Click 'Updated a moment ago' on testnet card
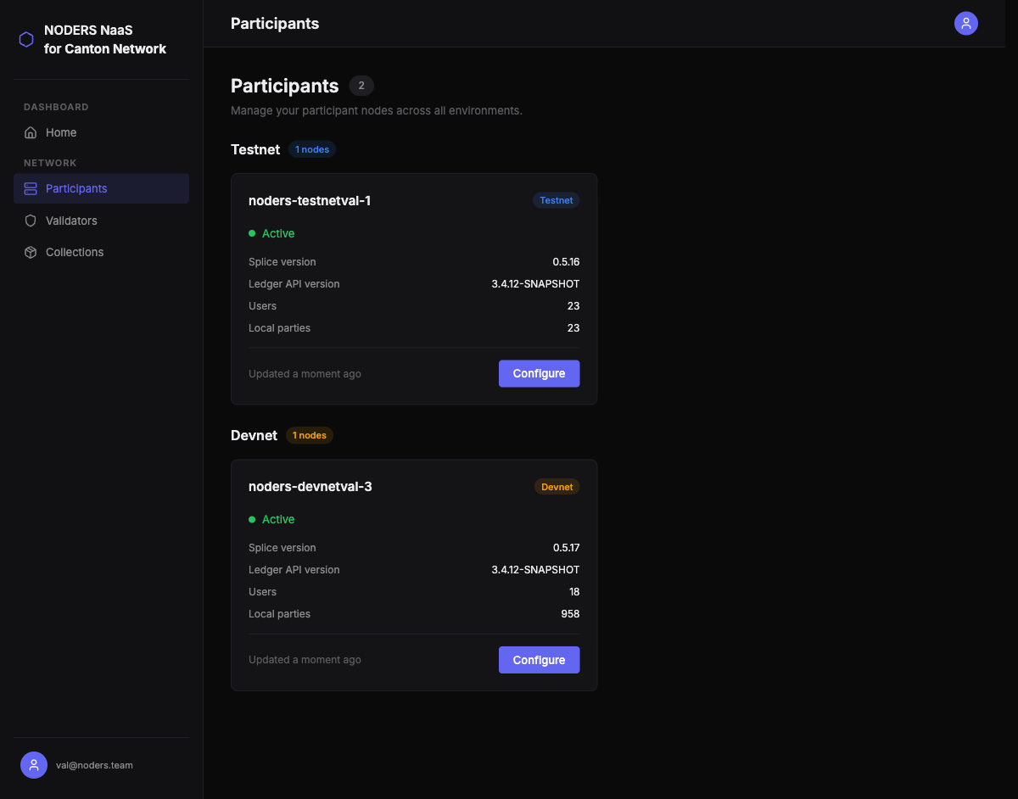The width and height of the screenshot is (1018, 799). tap(305, 374)
